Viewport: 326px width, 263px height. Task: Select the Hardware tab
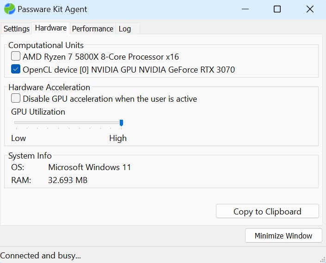pos(51,28)
